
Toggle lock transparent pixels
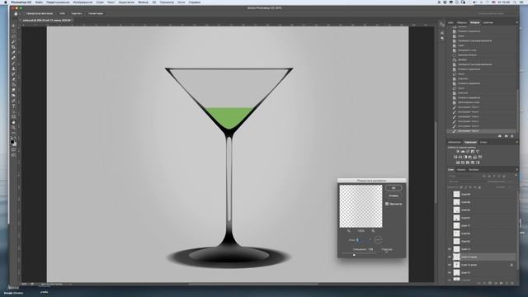point(461,187)
